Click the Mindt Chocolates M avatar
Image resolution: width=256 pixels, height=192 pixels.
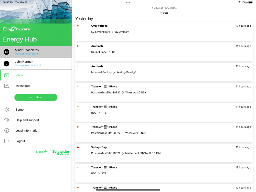point(7,52)
